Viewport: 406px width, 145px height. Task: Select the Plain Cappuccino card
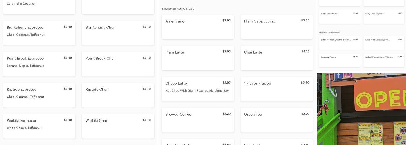[x=276, y=27]
